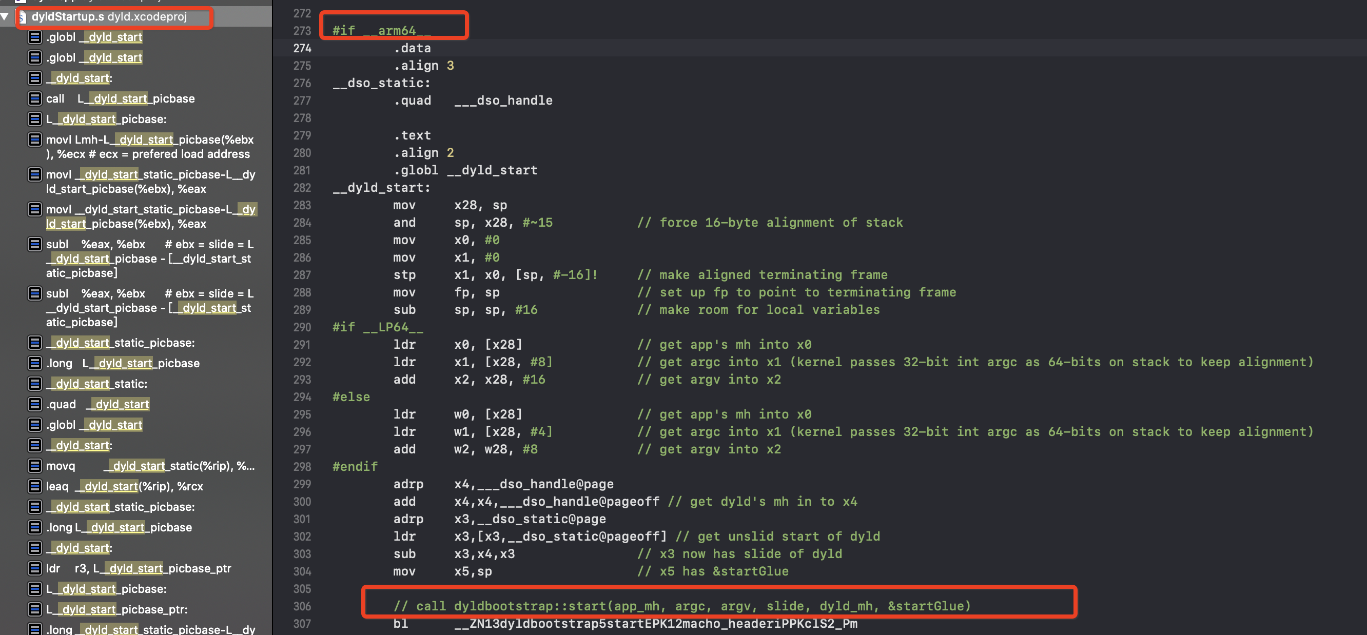Collapse the dyldStartup.s search results group
Screen dimensions: 1367x635
click(5, 16)
